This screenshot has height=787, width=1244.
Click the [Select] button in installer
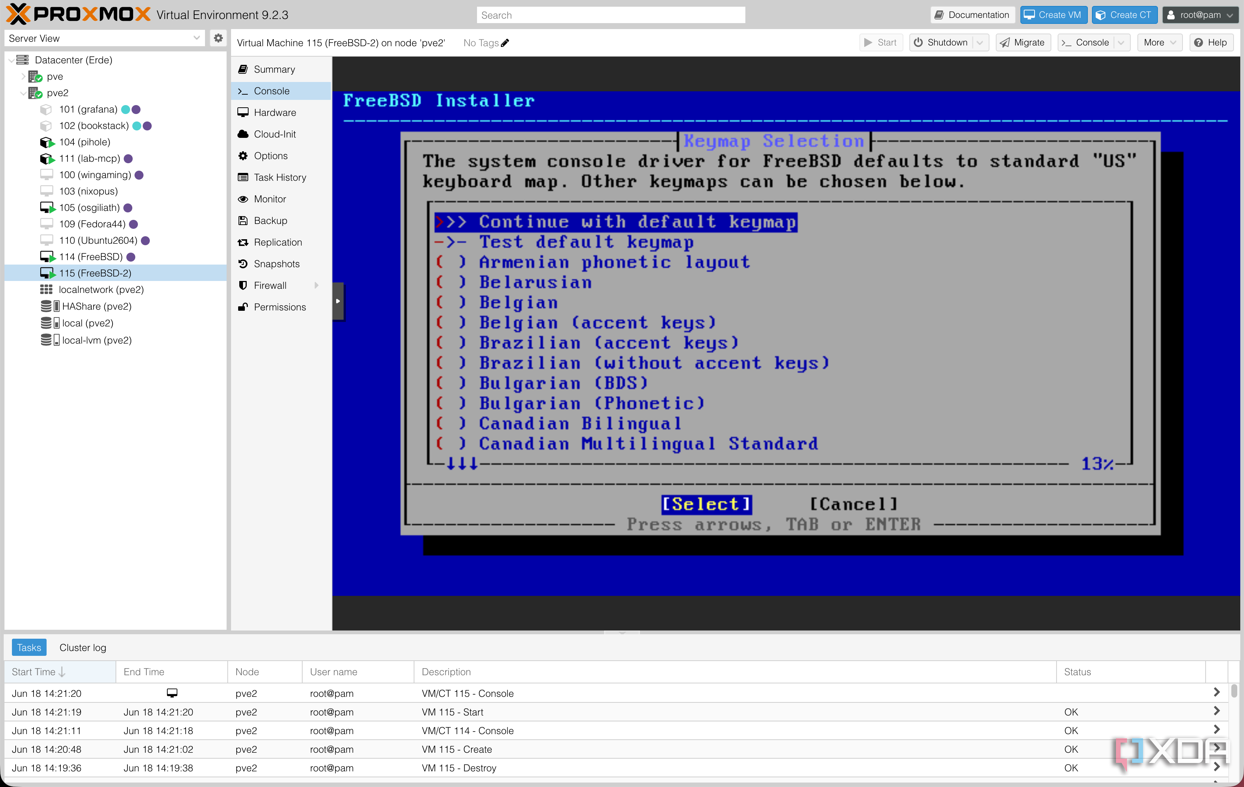click(706, 504)
